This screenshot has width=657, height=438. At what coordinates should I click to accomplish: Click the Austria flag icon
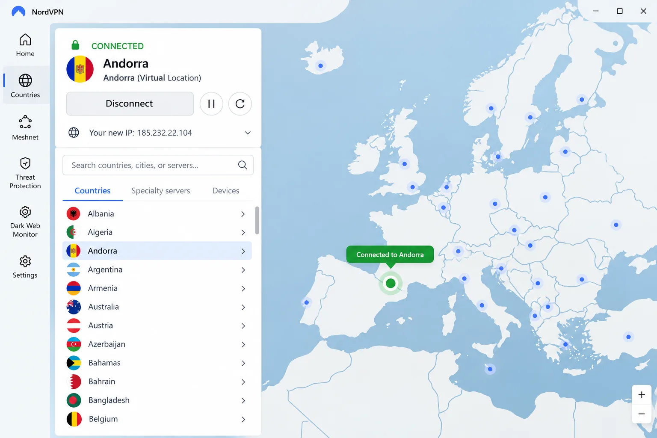tap(74, 326)
